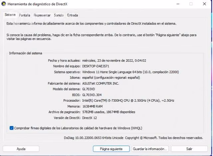Click the Memoria label
Viewport: 213px width, 156px height.
pos(74,106)
